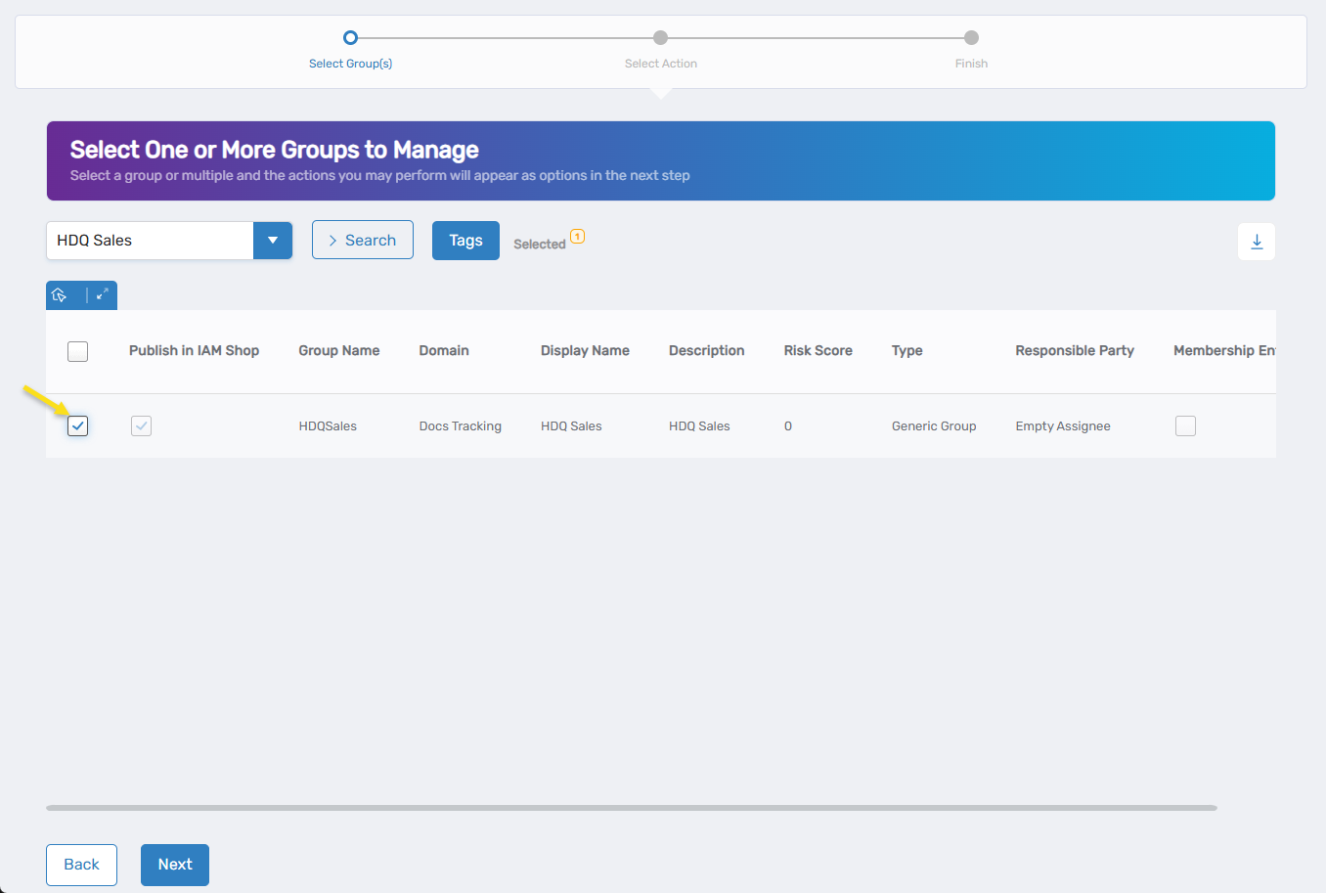Uncheck the HDQSales row checkbox
The height and width of the screenshot is (893, 1326).
[x=78, y=426]
